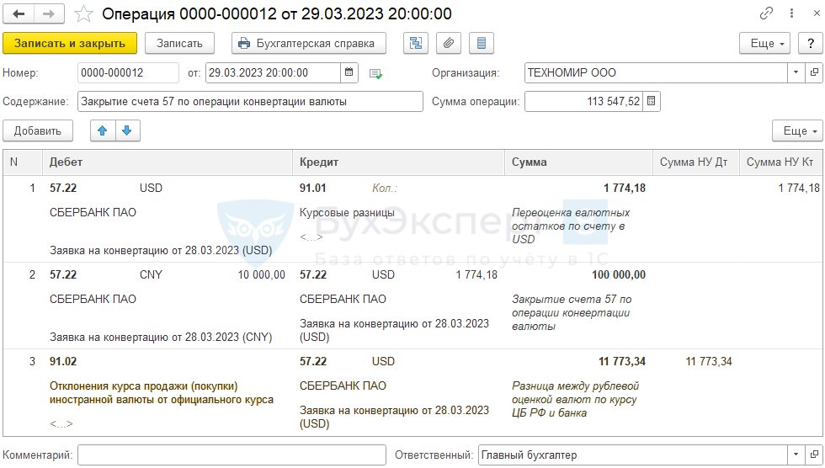Click the Организация field ТЕХНОМИР ООО
Screen dimensions: 825x468
point(656,72)
